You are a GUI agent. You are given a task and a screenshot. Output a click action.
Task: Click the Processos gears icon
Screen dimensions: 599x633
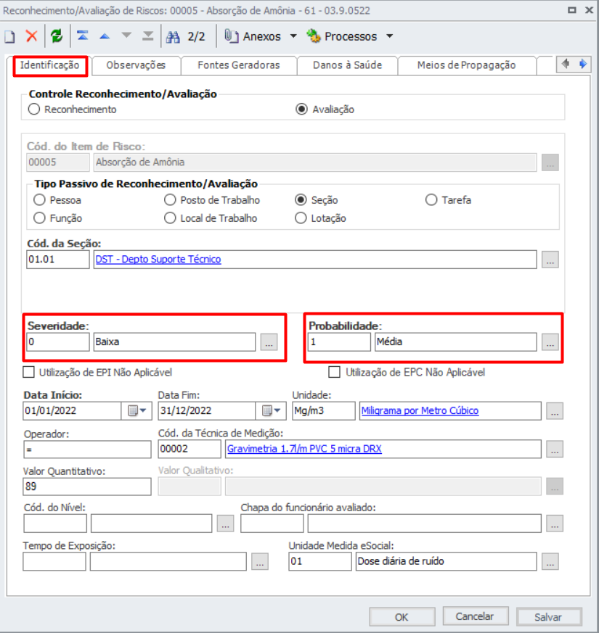pyautogui.click(x=314, y=36)
